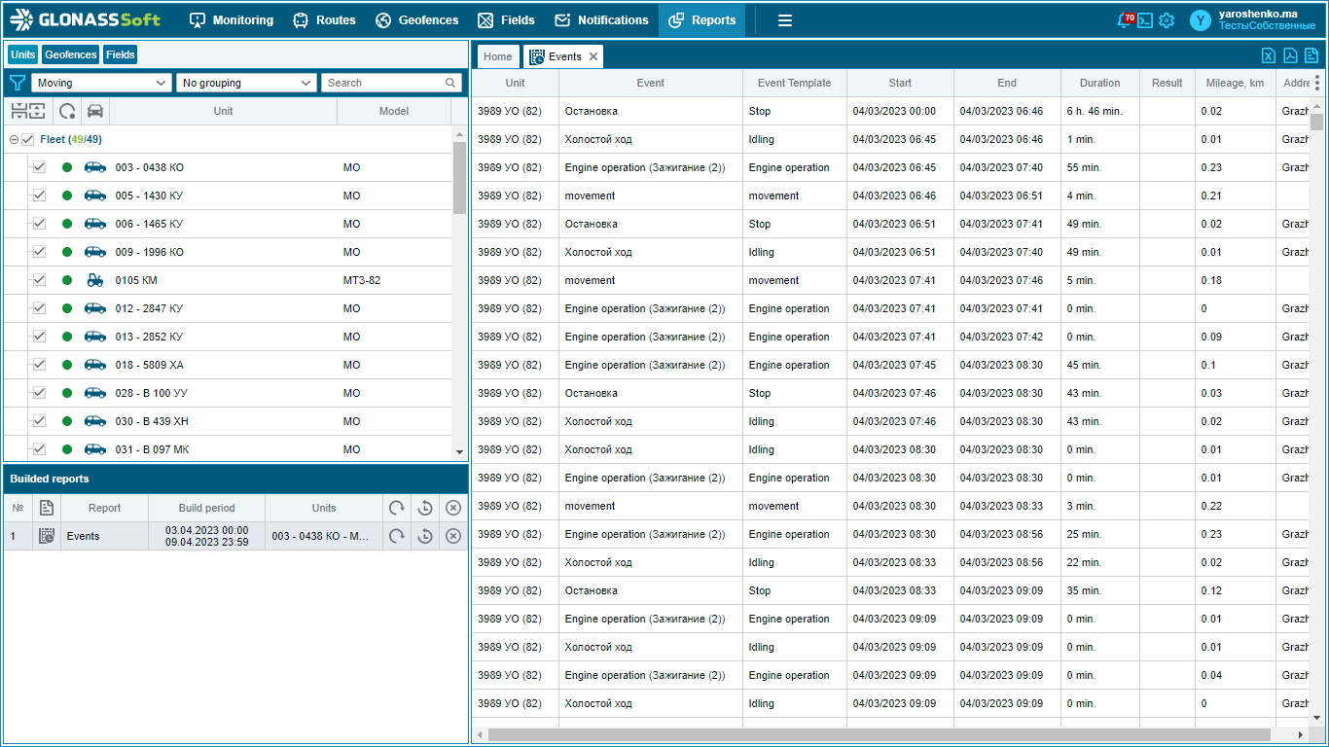The height and width of the screenshot is (747, 1329).
Task: Click the refresh icon in Builded reports header
Action: coord(397,508)
